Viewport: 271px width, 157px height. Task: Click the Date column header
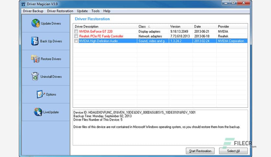197,27
